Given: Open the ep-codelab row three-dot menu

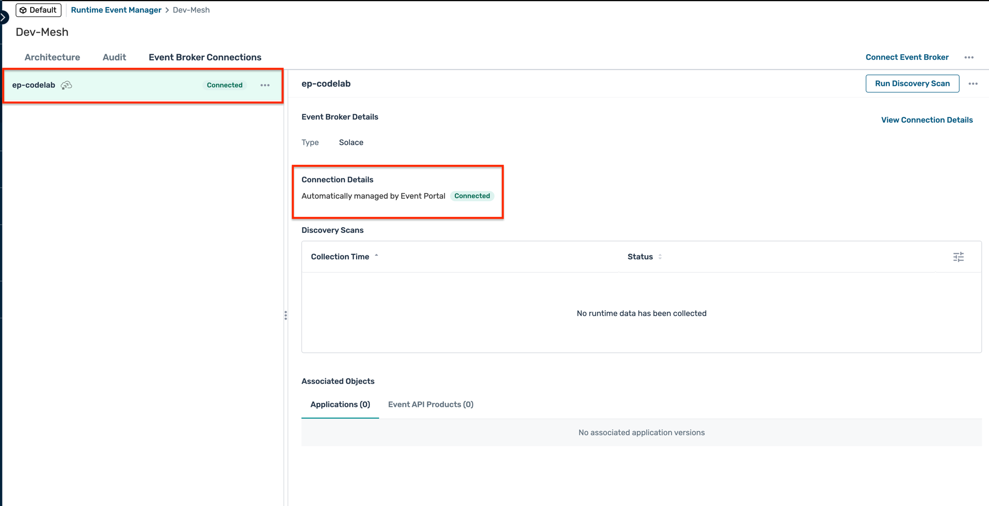Looking at the screenshot, I should (x=265, y=85).
